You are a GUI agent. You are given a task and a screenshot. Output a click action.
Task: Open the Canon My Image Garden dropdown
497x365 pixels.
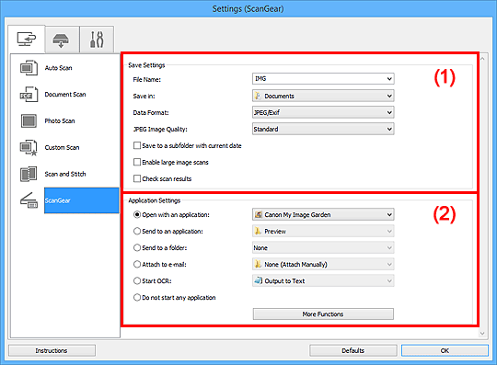[323, 214]
